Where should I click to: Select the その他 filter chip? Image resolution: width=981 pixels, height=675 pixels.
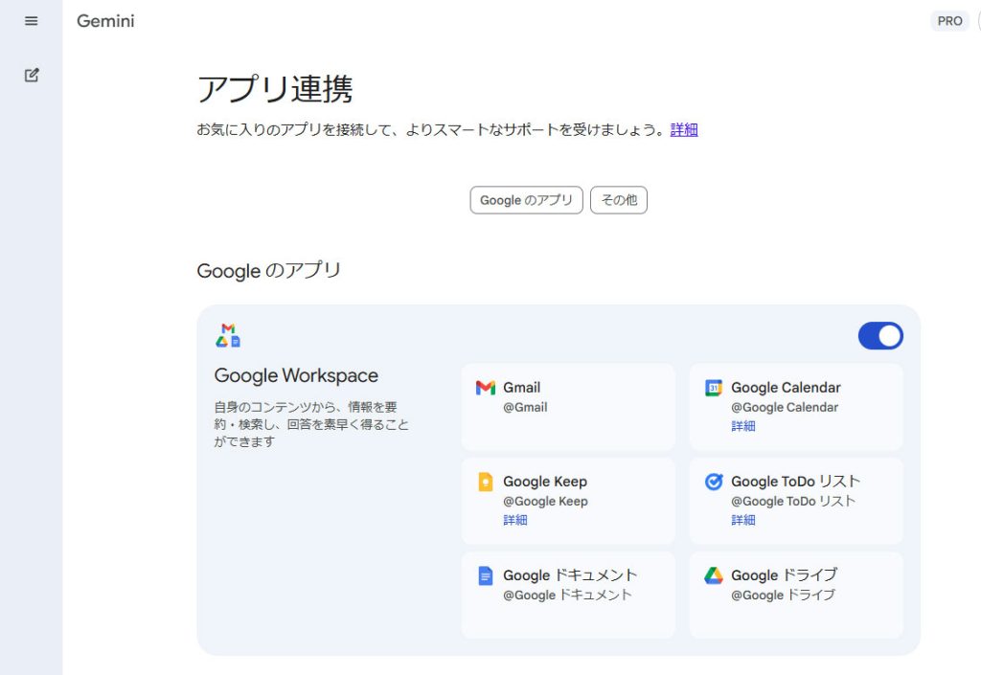(x=619, y=200)
